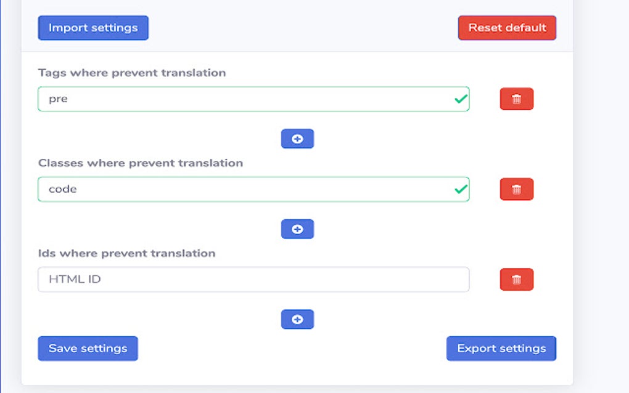Delete the "code" class entry
The width and height of the screenshot is (629, 393).
pyautogui.click(x=516, y=189)
